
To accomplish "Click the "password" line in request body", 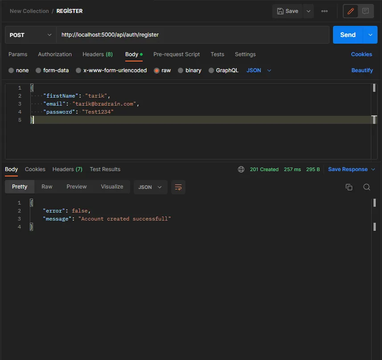I will pos(78,112).
